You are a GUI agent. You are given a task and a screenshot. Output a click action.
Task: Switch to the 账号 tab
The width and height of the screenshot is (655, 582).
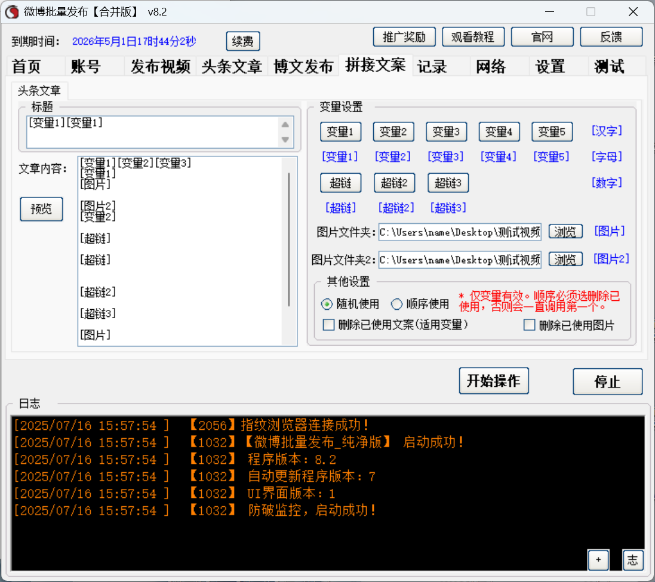[85, 66]
